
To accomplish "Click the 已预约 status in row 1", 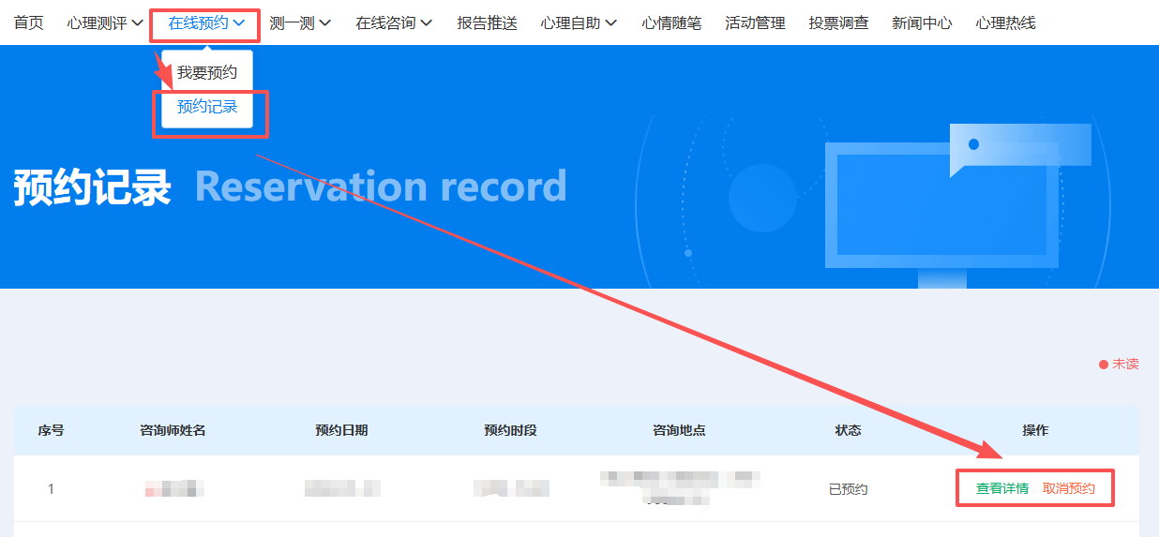I will pyautogui.click(x=848, y=489).
